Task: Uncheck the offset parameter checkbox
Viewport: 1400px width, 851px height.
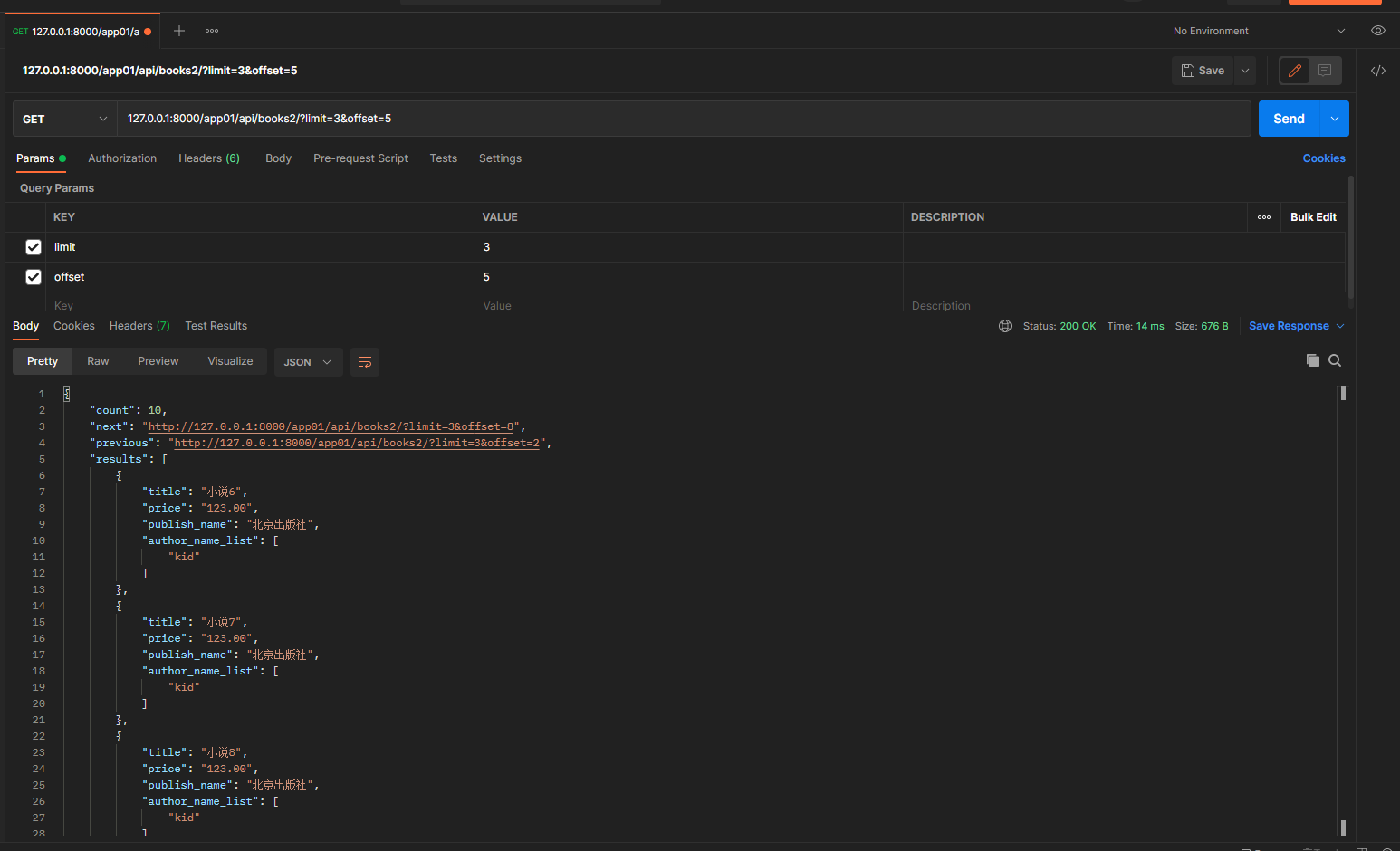Action: (x=34, y=277)
